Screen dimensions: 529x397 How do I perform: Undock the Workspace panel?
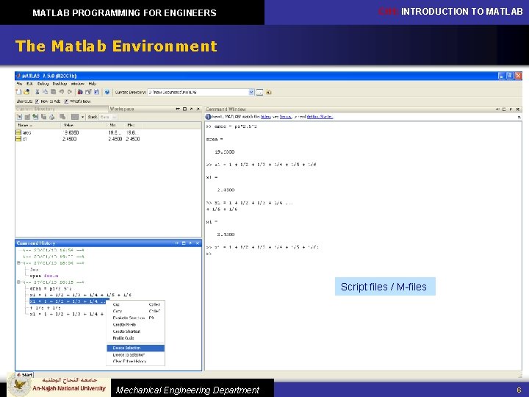click(192, 109)
